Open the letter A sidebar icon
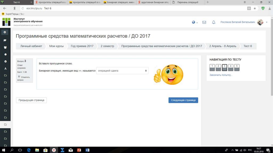The height and width of the screenshot is (153, 273). click(x=5, y=69)
